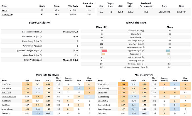The height and width of the screenshot is (116, 192).
Task: Click the Momentum Rank info icon
Action: [x=143, y=57]
